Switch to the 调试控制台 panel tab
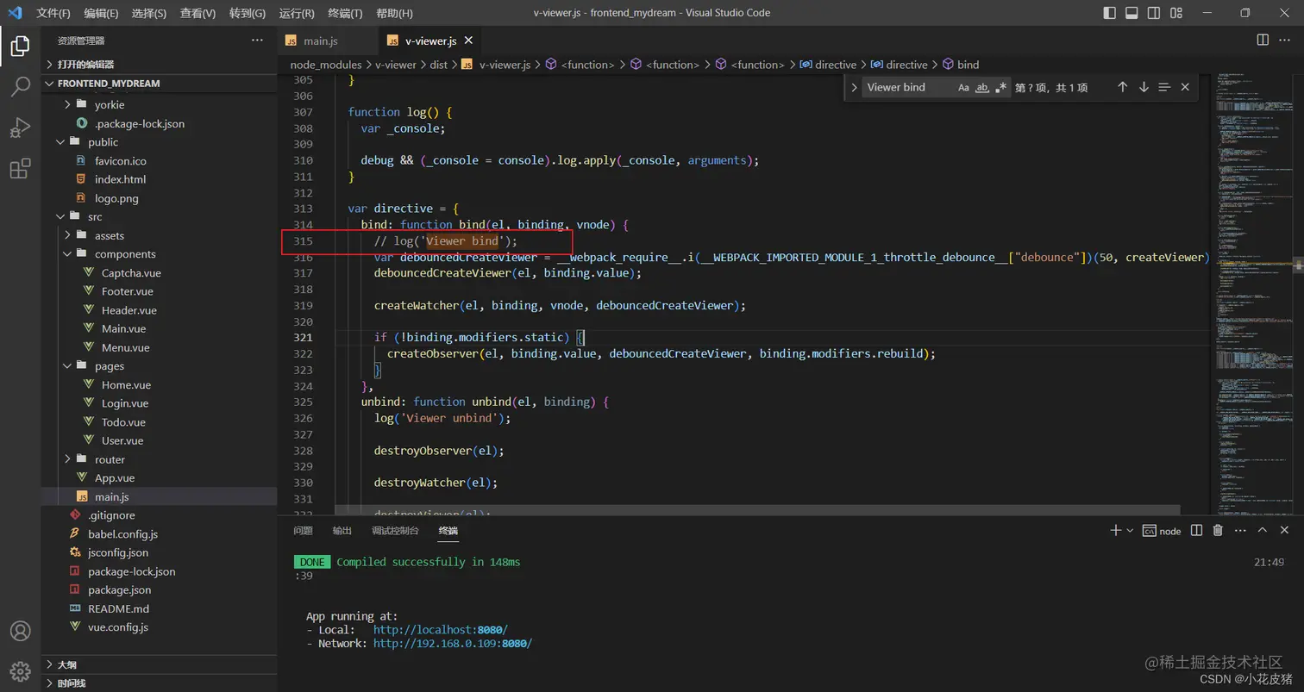1304x692 pixels. click(x=395, y=531)
